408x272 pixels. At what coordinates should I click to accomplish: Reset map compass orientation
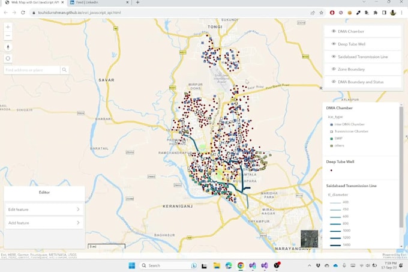click(8, 47)
